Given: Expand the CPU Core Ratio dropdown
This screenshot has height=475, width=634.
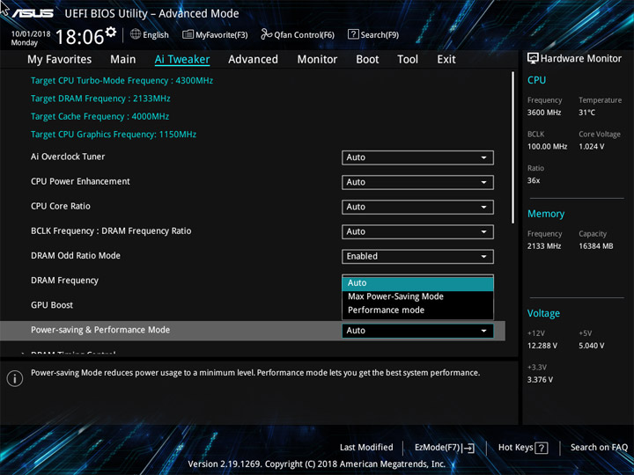Looking at the screenshot, I should [417, 207].
